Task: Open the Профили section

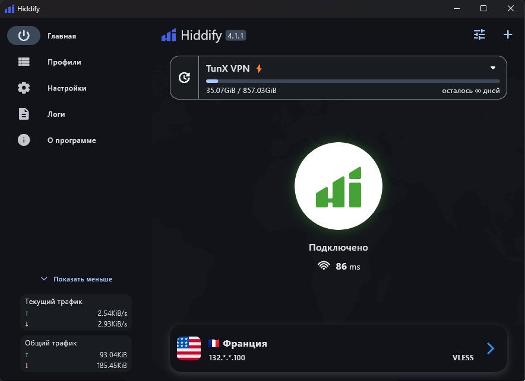Action: [x=64, y=62]
